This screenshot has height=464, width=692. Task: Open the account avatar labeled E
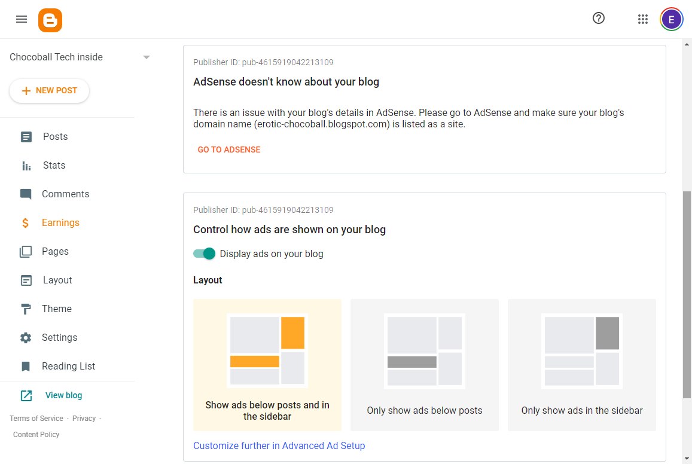point(671,19)
